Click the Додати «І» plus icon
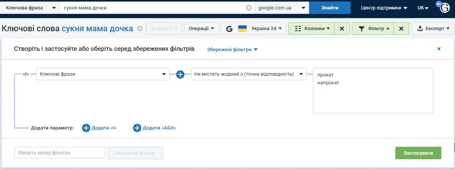Viewport: 455px width, 169px height. pyautogui.click(x=86, y=128)
